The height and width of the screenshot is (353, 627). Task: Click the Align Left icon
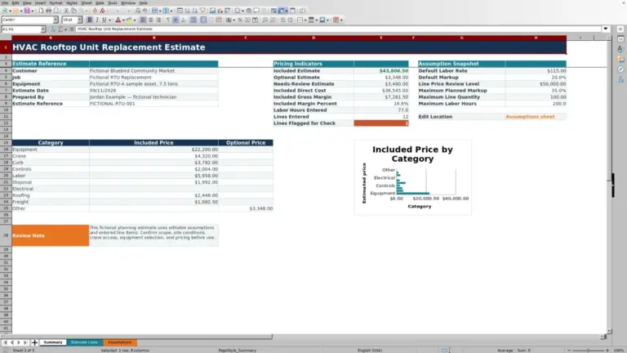point(143,20)
